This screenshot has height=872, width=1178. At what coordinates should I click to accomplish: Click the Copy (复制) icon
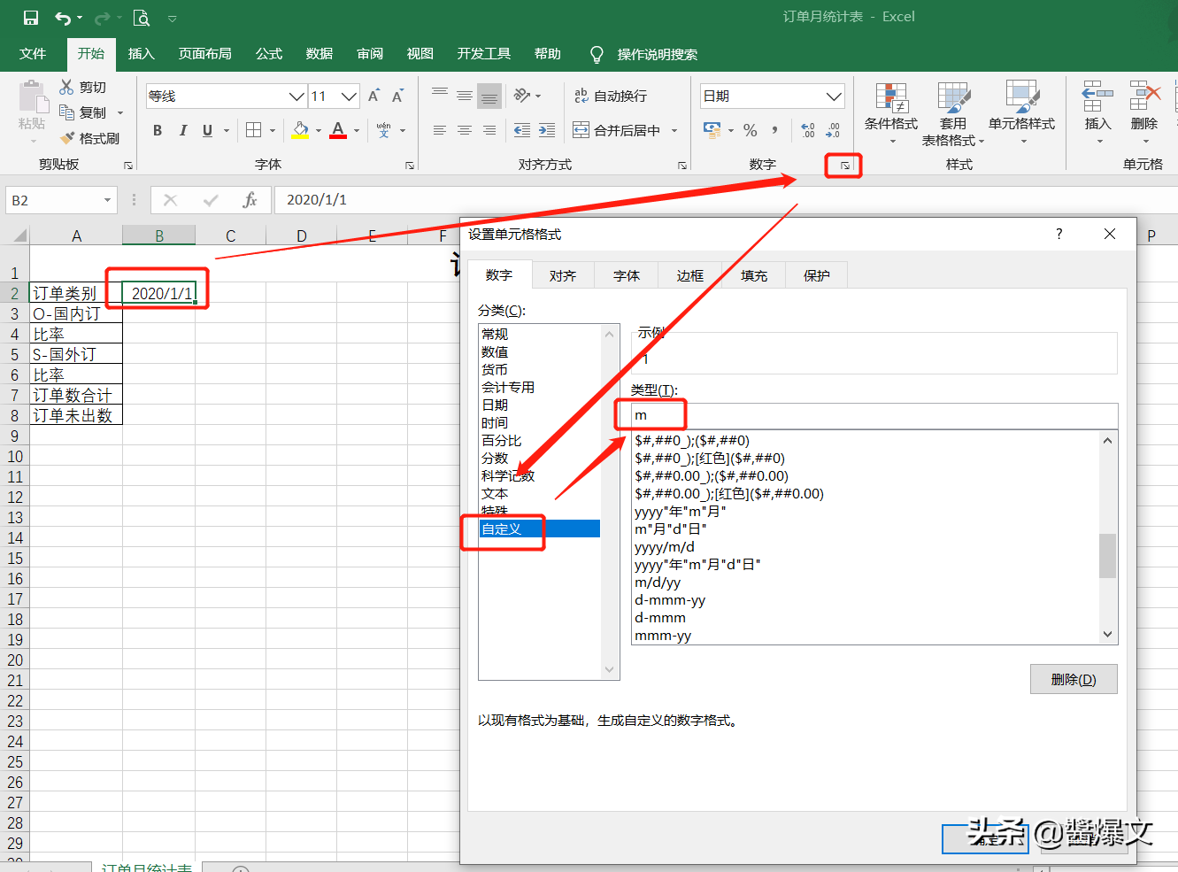click(66, 112)
